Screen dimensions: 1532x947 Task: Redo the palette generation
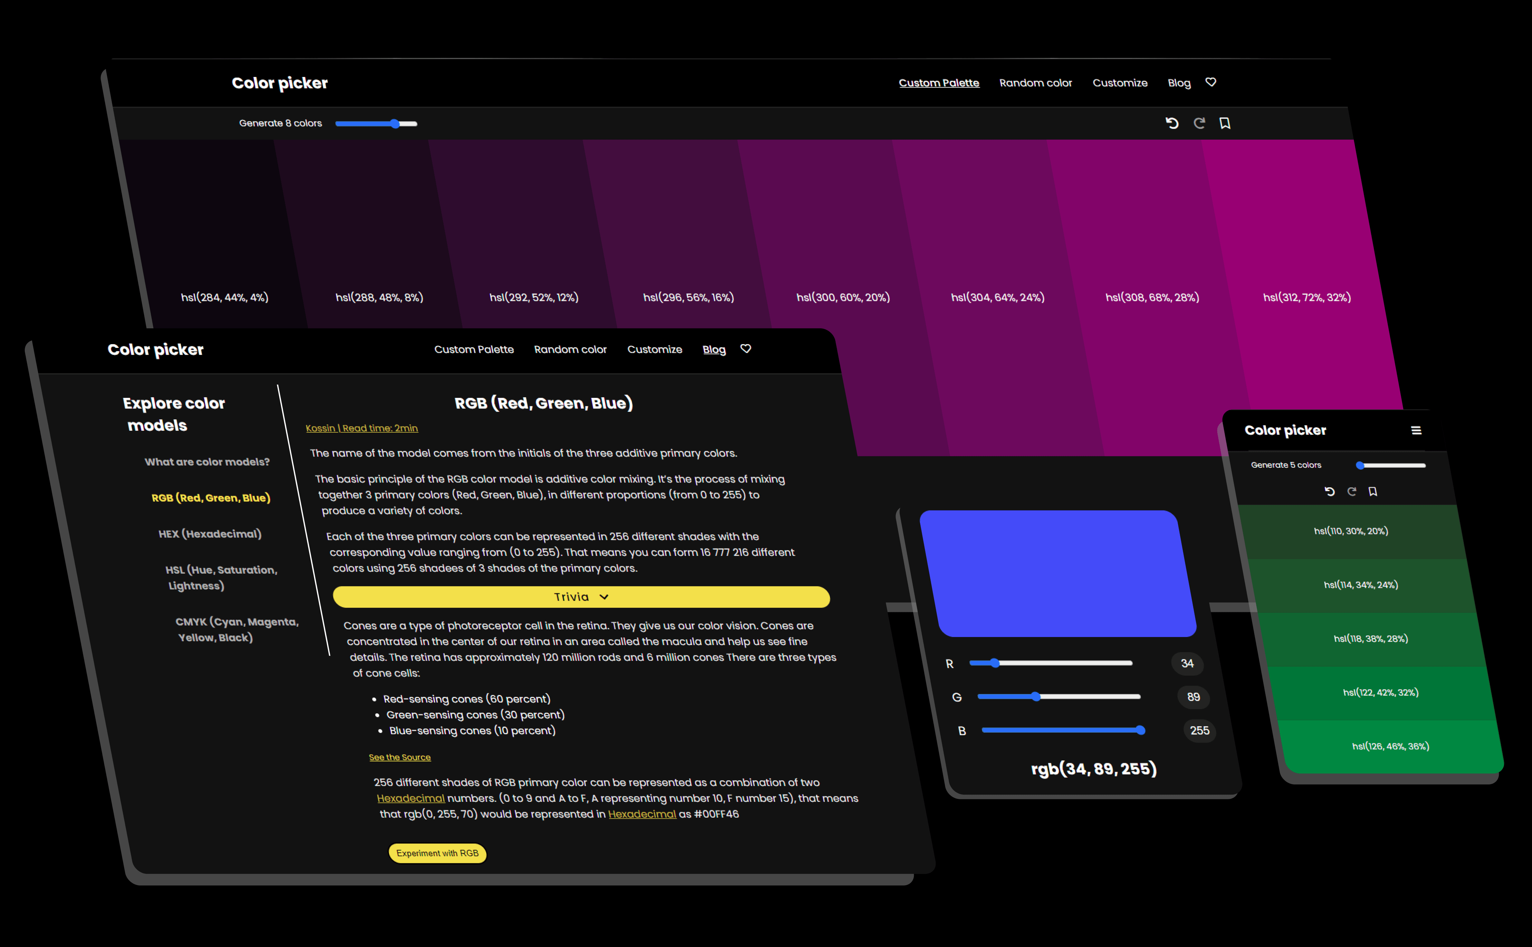[1199, 123]
